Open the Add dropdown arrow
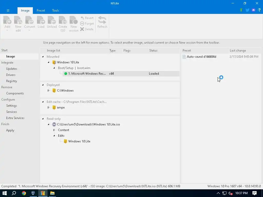The image size is (263, 197). (7, 31)
